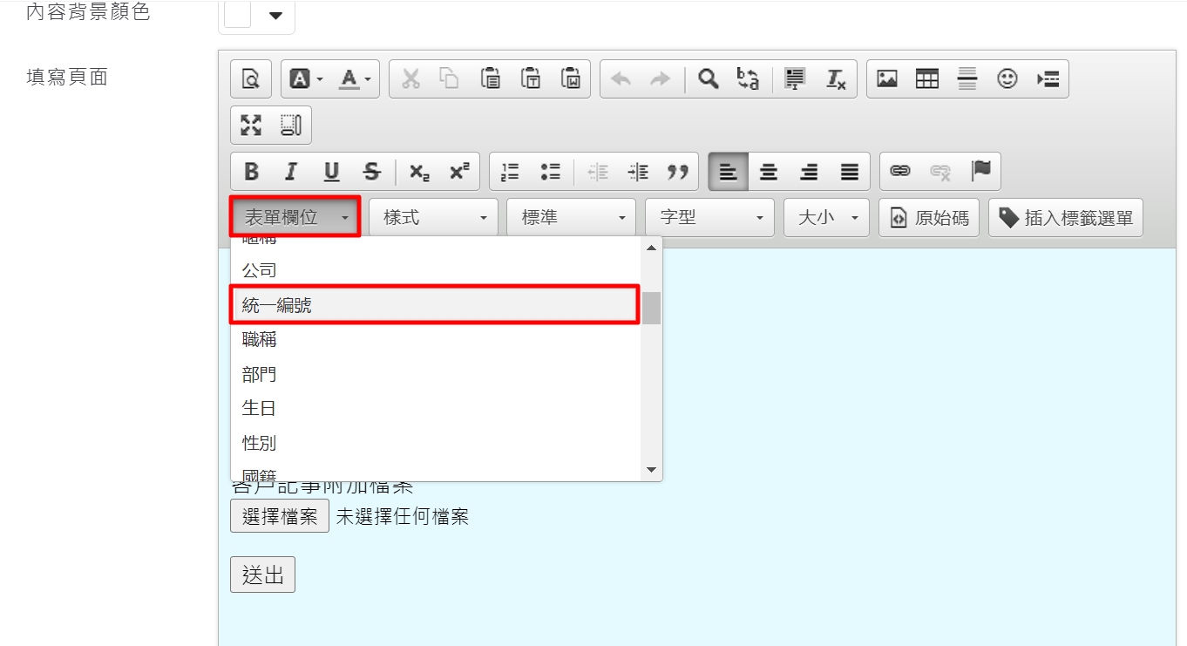The height and width of the screenshot is (646, 1187).
Task: Expand the 字型 font dropdown
Action: pos(709,218)
